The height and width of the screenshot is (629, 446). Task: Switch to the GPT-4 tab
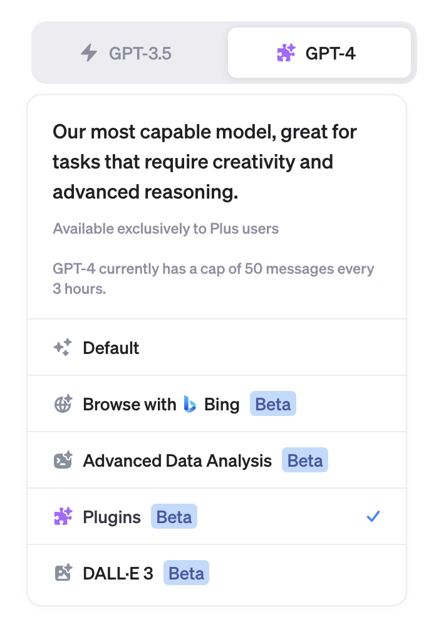(319, 53)
